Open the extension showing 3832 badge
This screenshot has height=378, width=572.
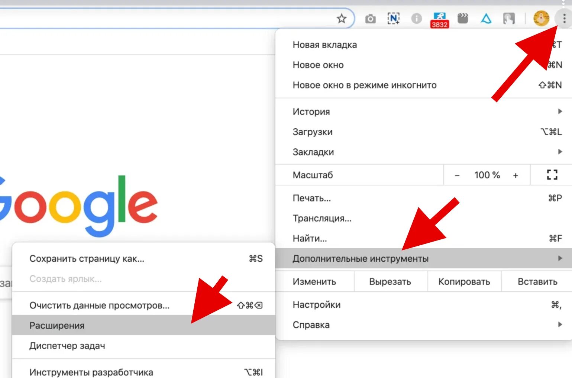(440, 20)
